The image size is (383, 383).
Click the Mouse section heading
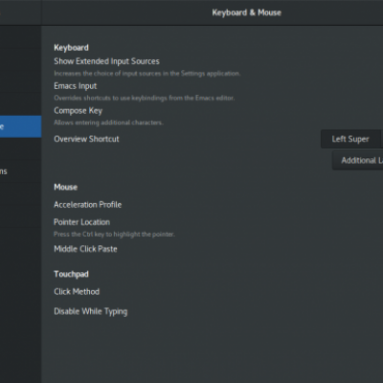tap(66, 187)
